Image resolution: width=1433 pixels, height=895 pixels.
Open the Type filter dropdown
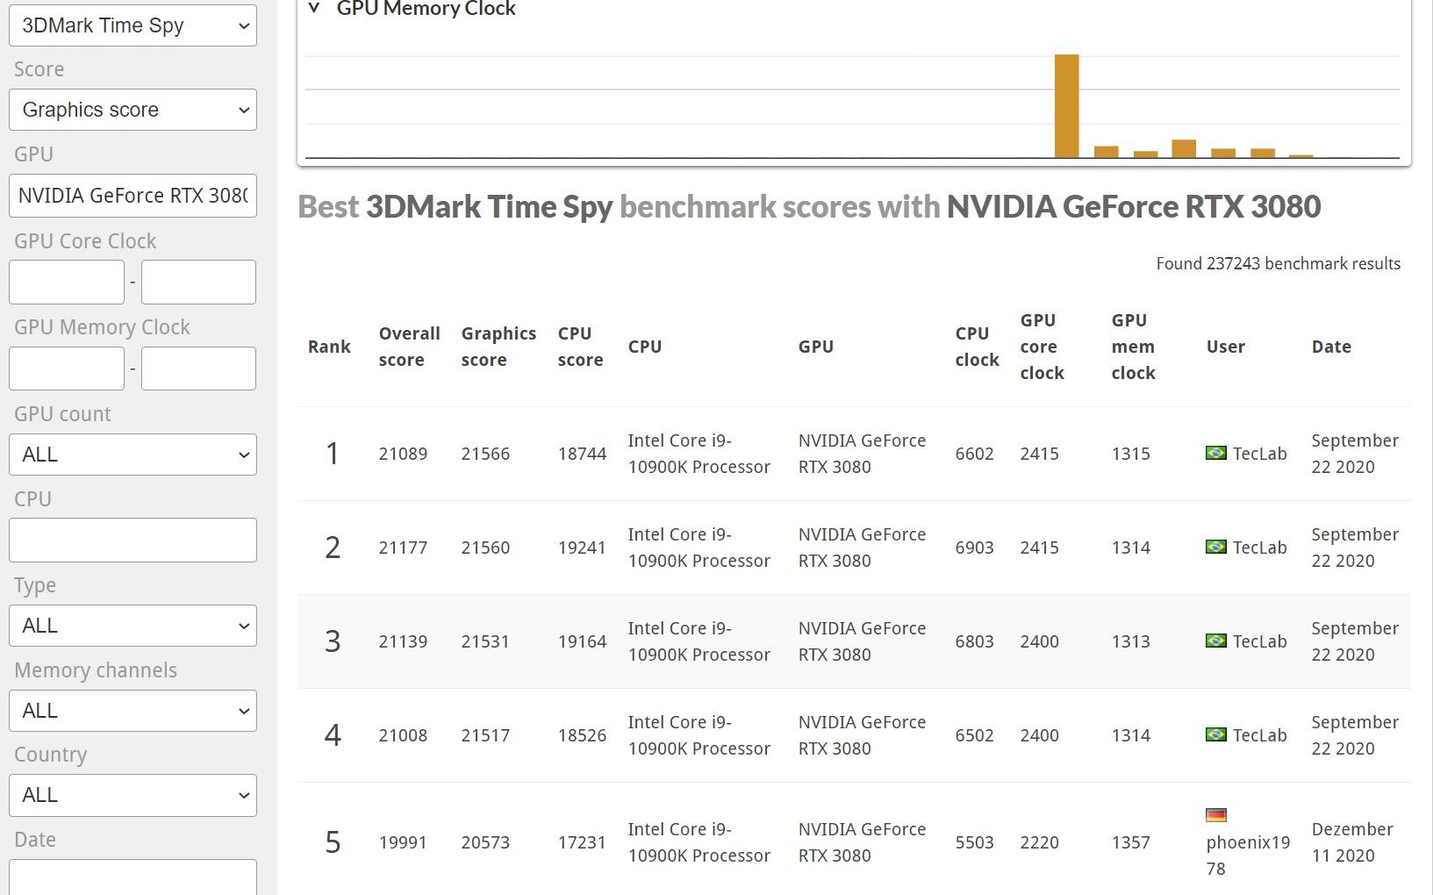coord(133,626)
